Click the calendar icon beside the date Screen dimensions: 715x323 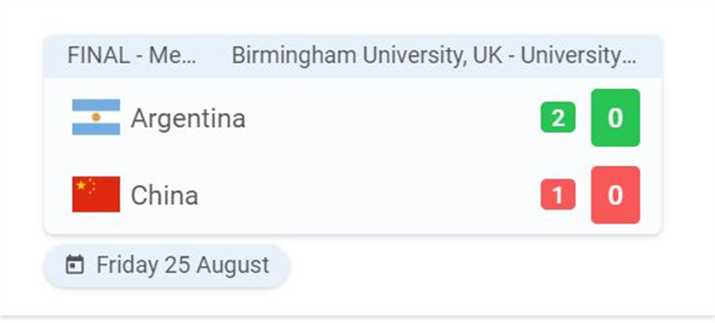(x=75, y=265)
